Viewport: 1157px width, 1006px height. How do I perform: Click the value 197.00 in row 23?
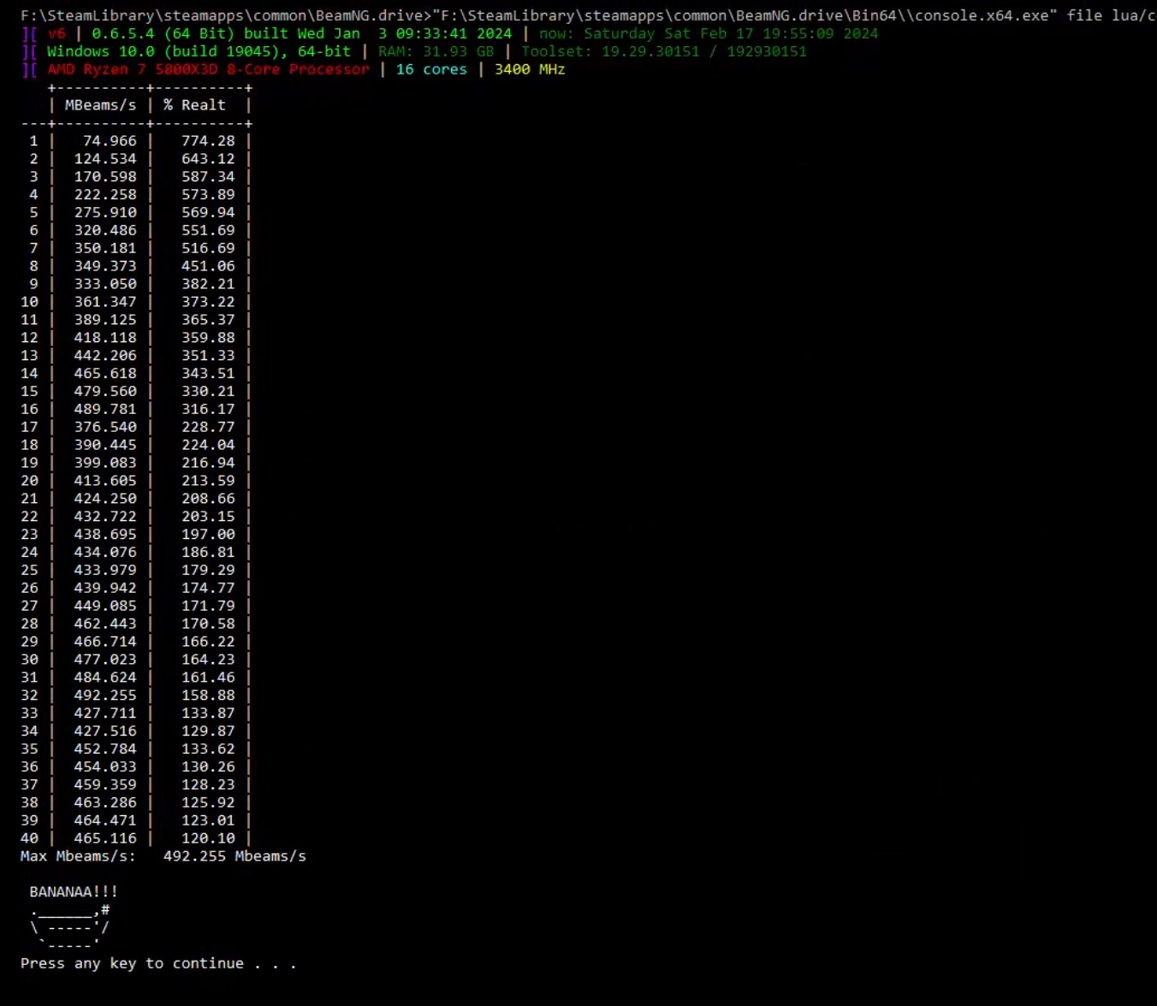(x=208, y=536)
